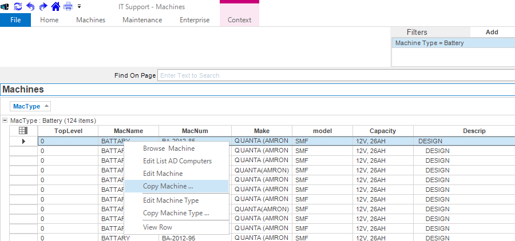
Task: Open the File menu
Action: coord(15,20)
